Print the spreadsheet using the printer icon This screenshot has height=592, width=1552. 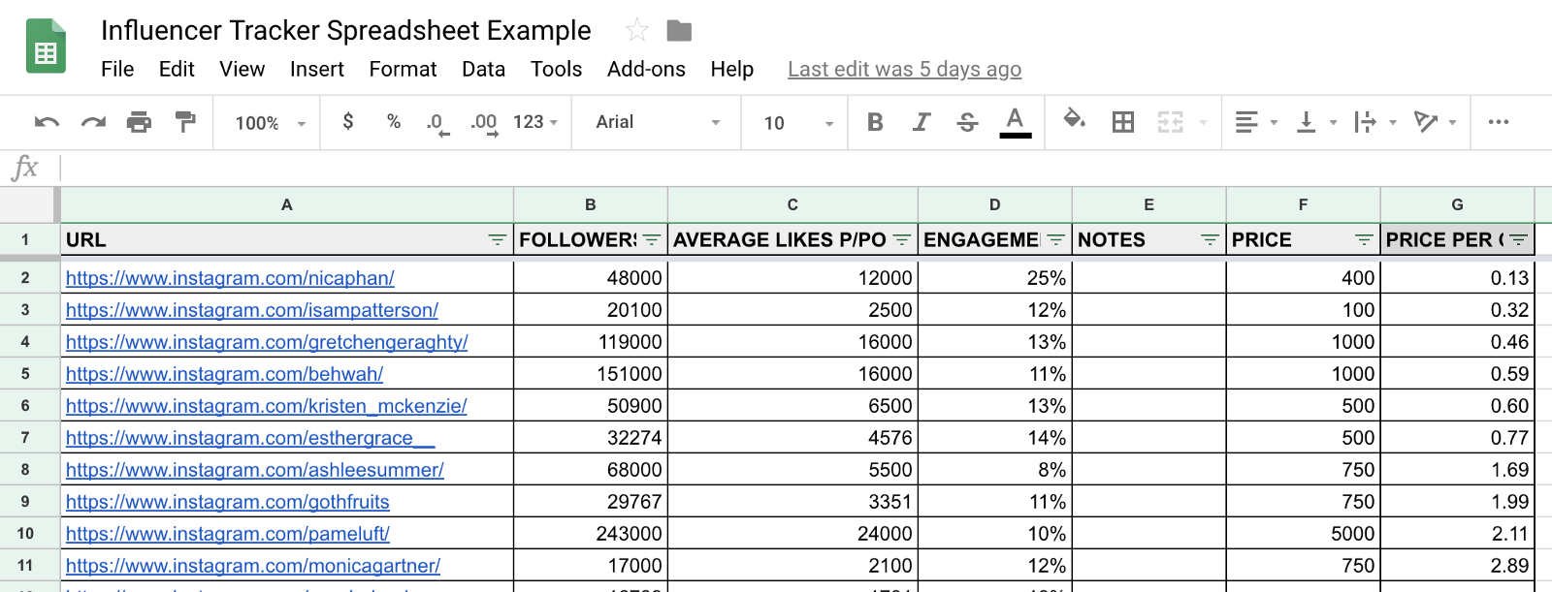[139, 122]
